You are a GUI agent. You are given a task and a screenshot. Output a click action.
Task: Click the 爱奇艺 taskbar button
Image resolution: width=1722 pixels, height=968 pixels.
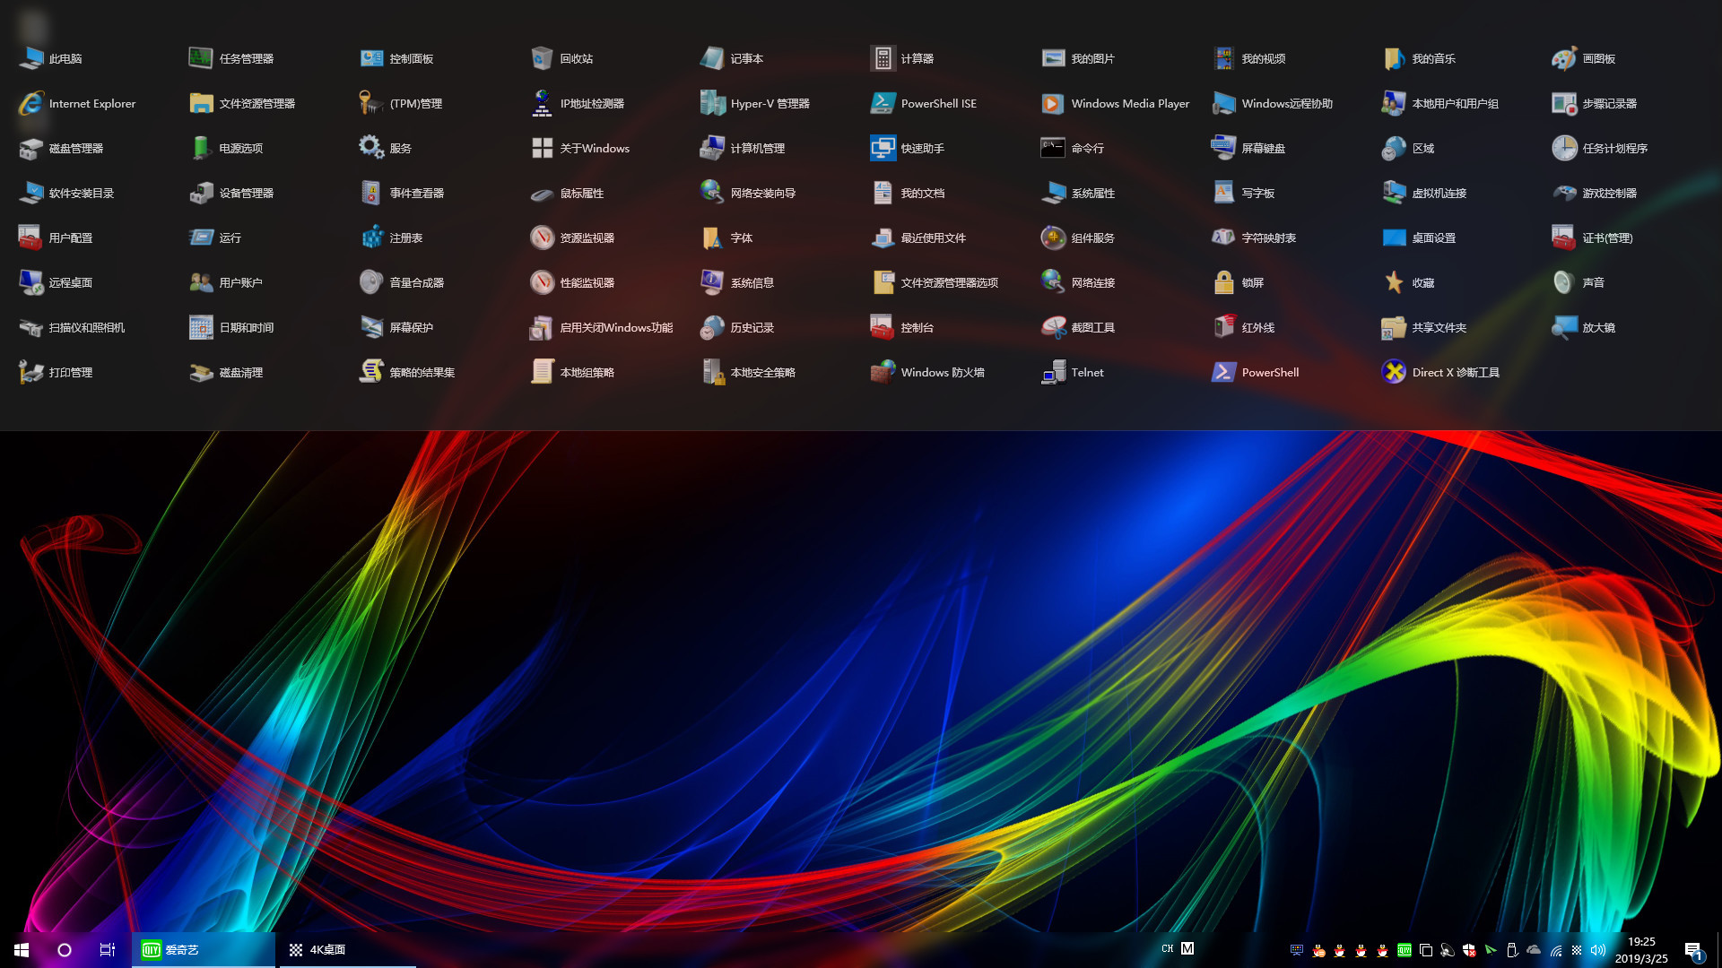coord(179,949)
